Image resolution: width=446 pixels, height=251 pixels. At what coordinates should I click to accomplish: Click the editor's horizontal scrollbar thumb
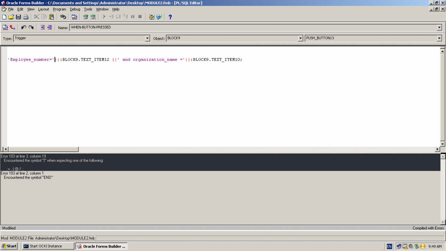43,149
